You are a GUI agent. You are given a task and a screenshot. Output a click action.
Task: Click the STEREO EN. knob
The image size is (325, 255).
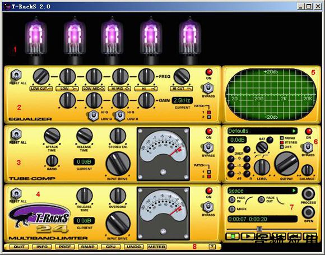click(118, 136)
